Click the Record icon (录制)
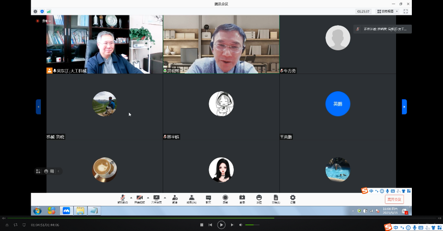This screenshot has height=231, width=443. tap(225, 198)
